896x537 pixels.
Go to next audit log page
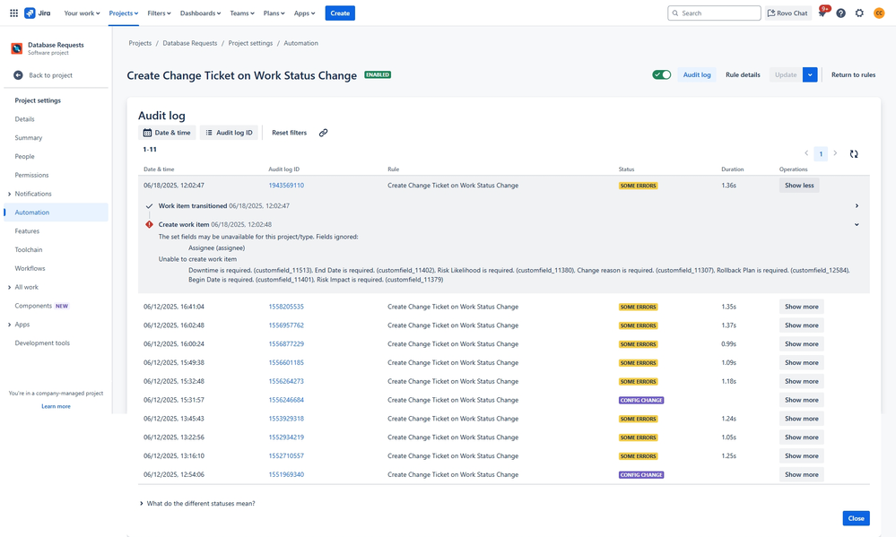(x=835, y=153)
